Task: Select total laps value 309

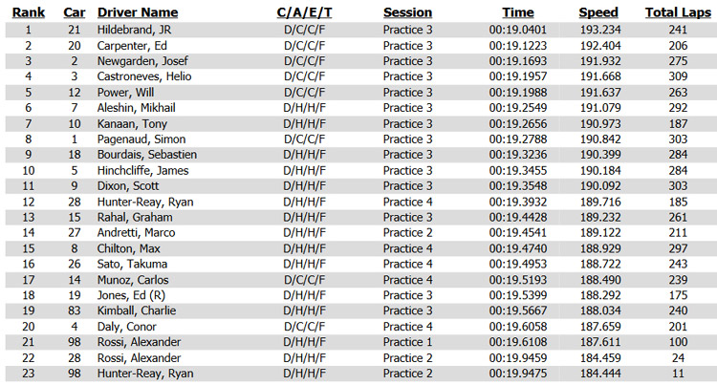Action: pos(678,76)
